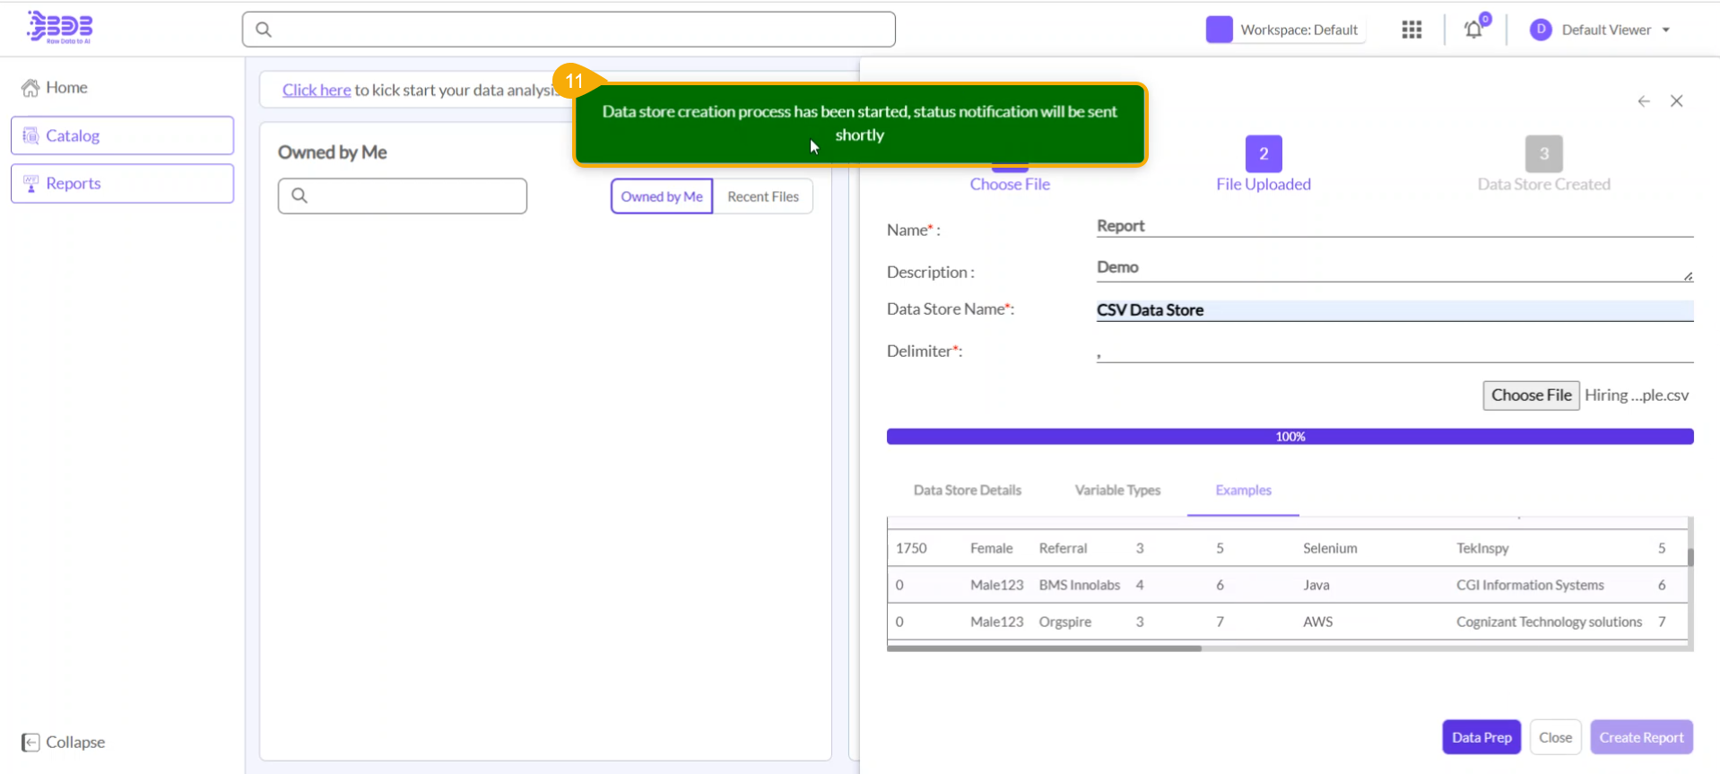The height and width of the screenshot is (774, 1720).
Task: Switch to Data Store Details tab
Action: [967, 491]
